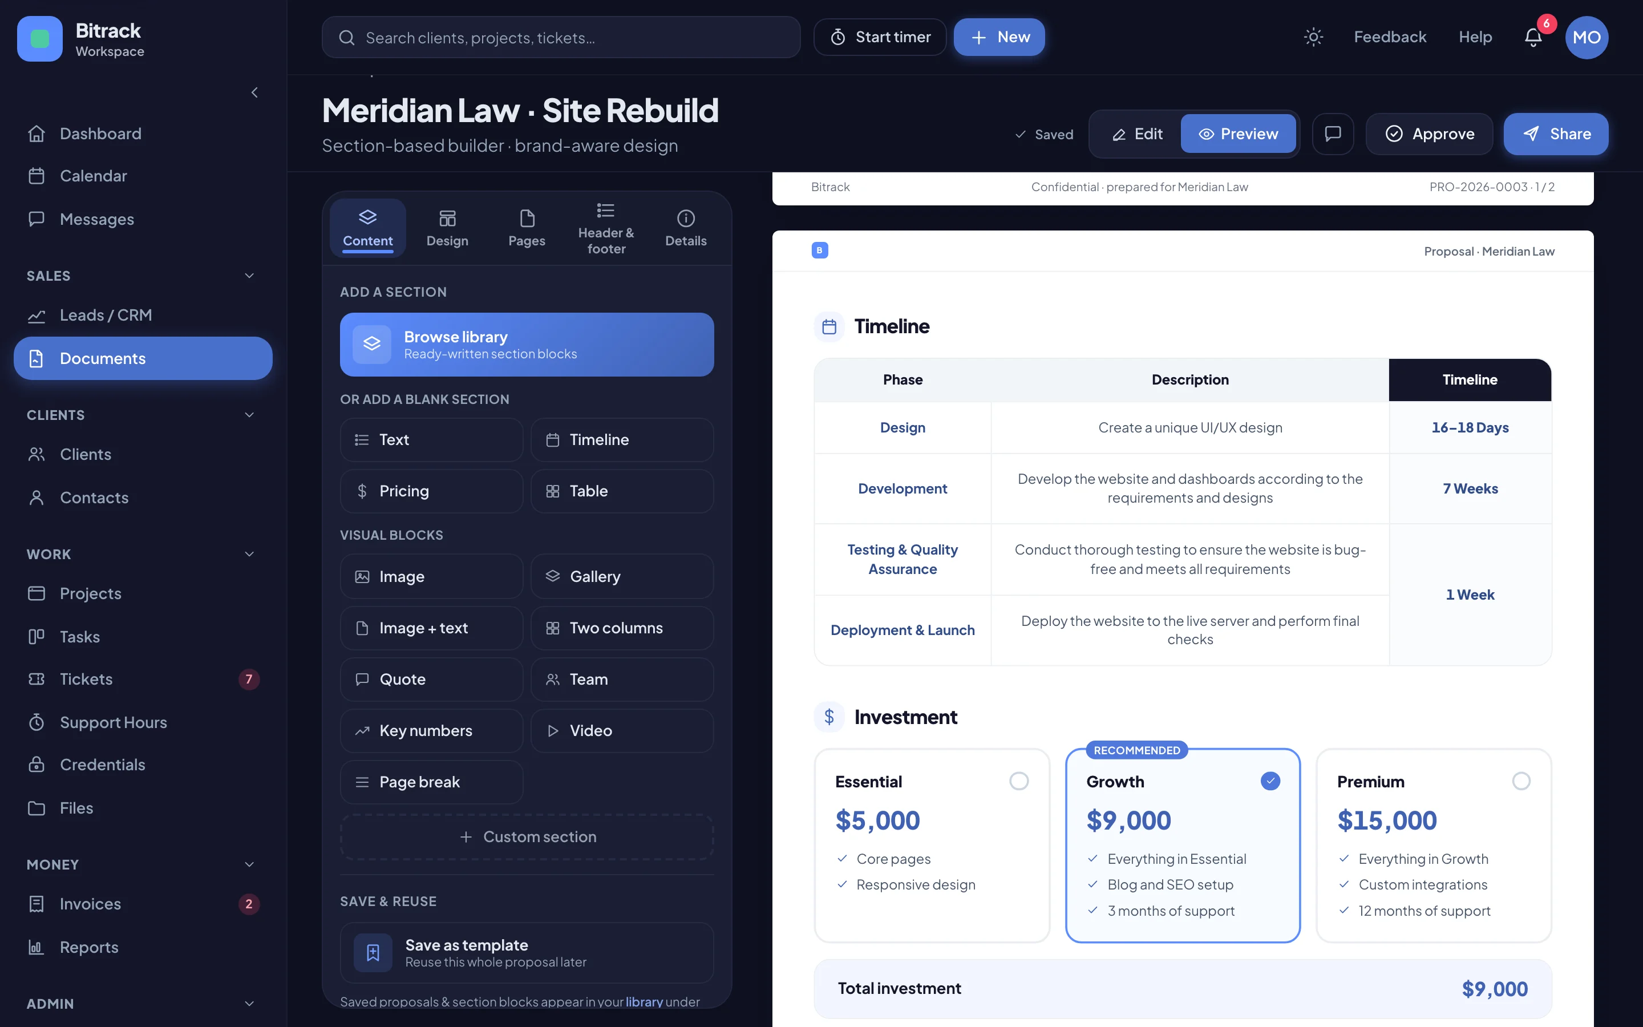Open Calendar in sidebar
The width and height of the screenshot is (1643, 1027).
(143, 176)
